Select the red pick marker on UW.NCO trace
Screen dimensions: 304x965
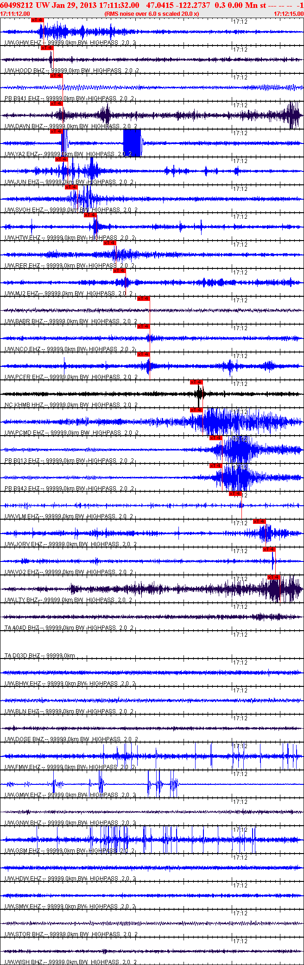143,326
